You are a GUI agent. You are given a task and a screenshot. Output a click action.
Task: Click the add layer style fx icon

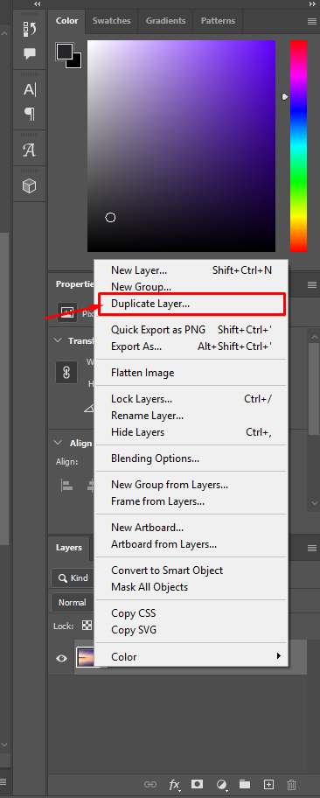(175, 785)
